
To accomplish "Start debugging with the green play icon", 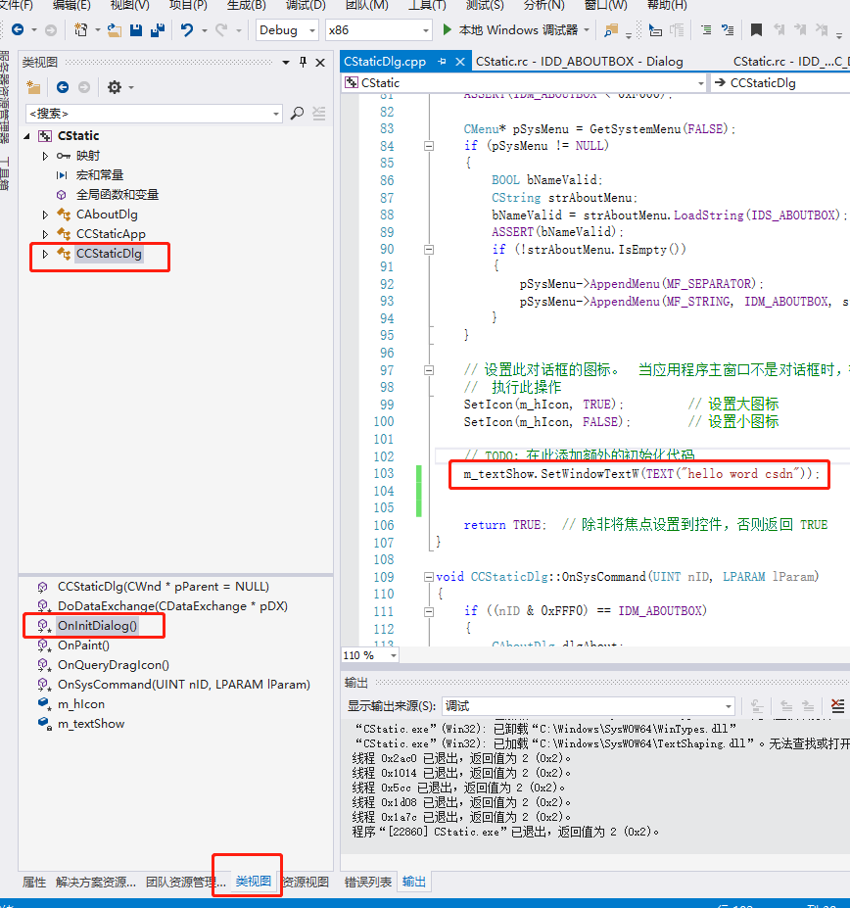I will (448, 30).
